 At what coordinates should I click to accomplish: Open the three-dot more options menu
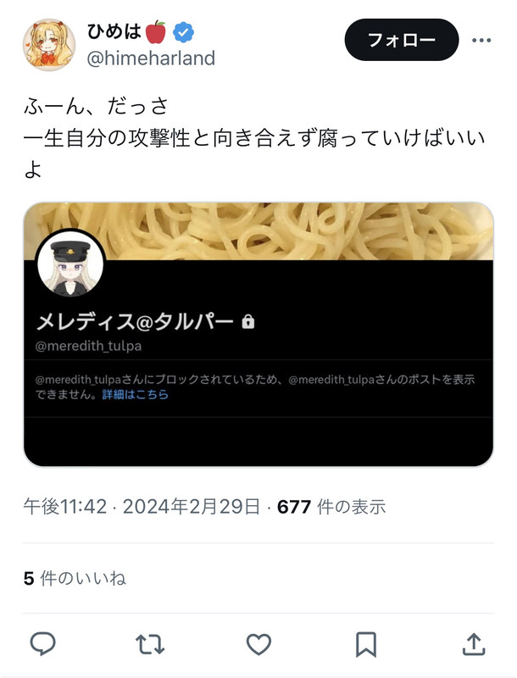point(481,40)
